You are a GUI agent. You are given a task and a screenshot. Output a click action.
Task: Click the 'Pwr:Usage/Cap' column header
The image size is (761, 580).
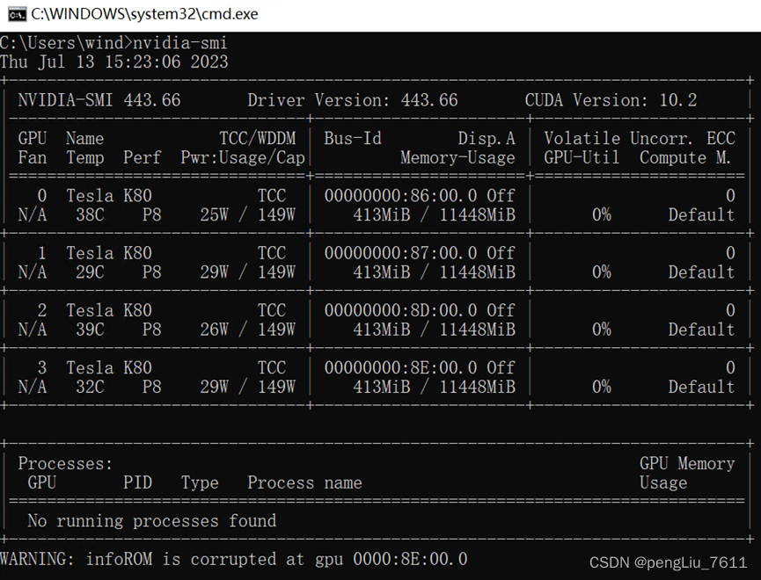pos(243,157)
